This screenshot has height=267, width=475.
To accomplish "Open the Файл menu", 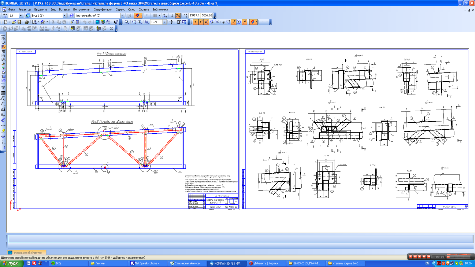I will 12,9.
